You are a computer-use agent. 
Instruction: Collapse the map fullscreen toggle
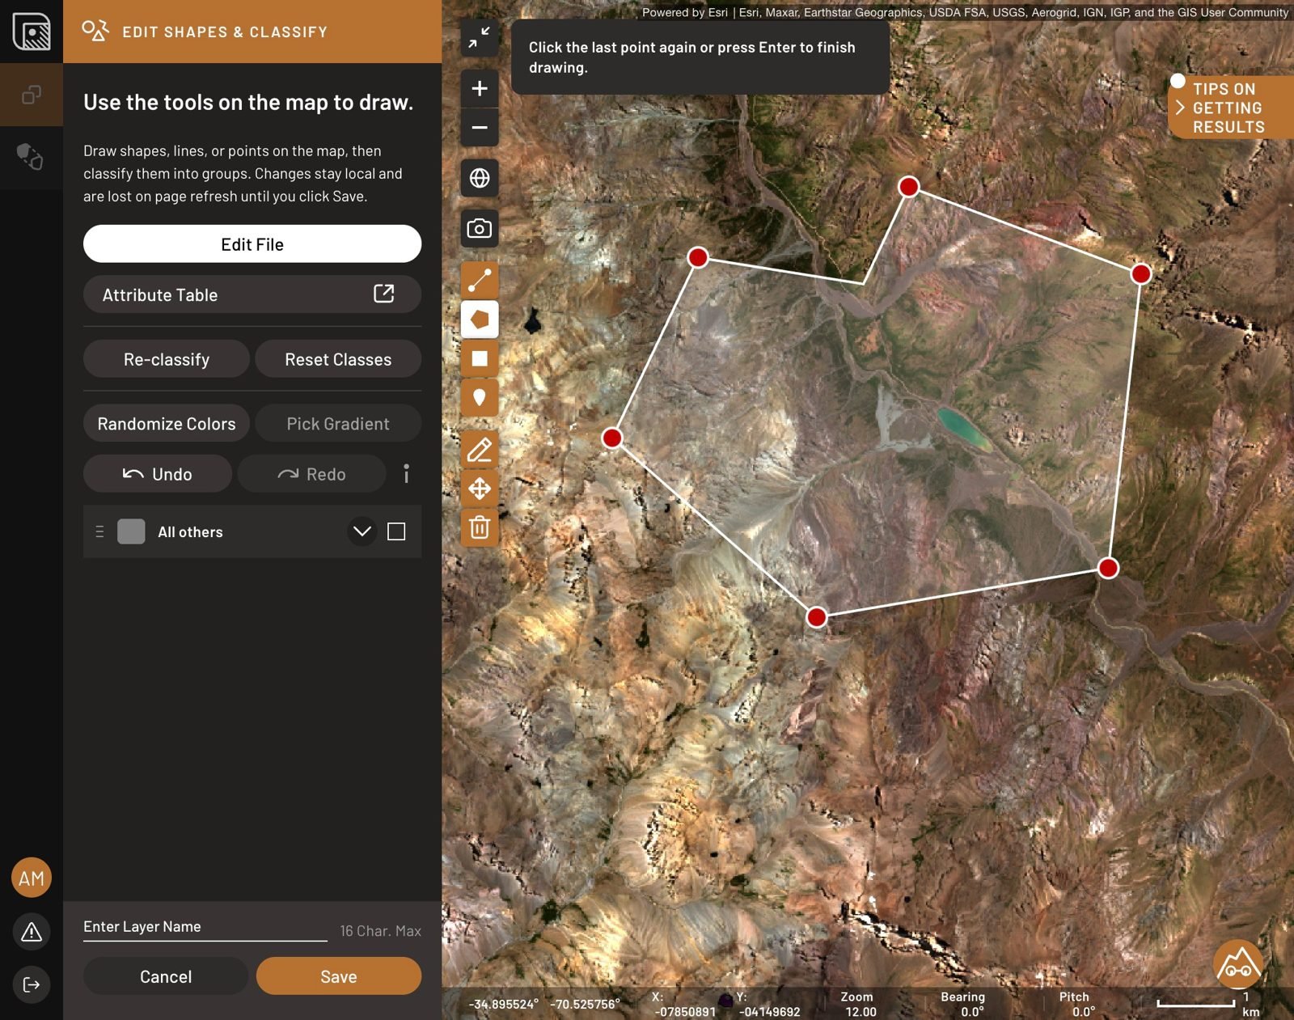(x=480, y=37)
